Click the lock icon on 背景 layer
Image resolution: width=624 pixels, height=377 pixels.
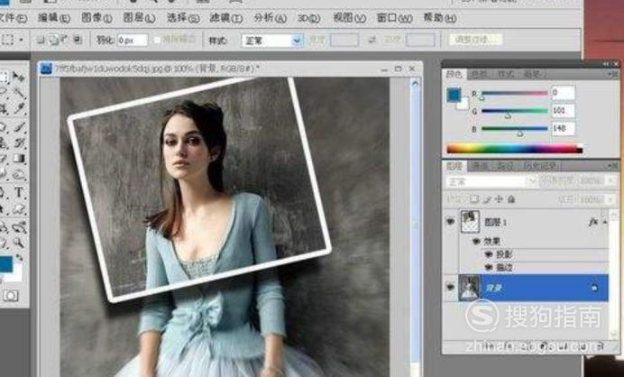(x=594, y=288)
